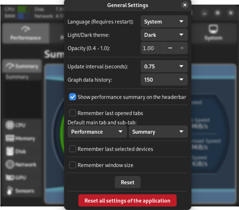The image size is (239, 210).
Task: Open the Language dropdown set to System
Action: (164, 22)
